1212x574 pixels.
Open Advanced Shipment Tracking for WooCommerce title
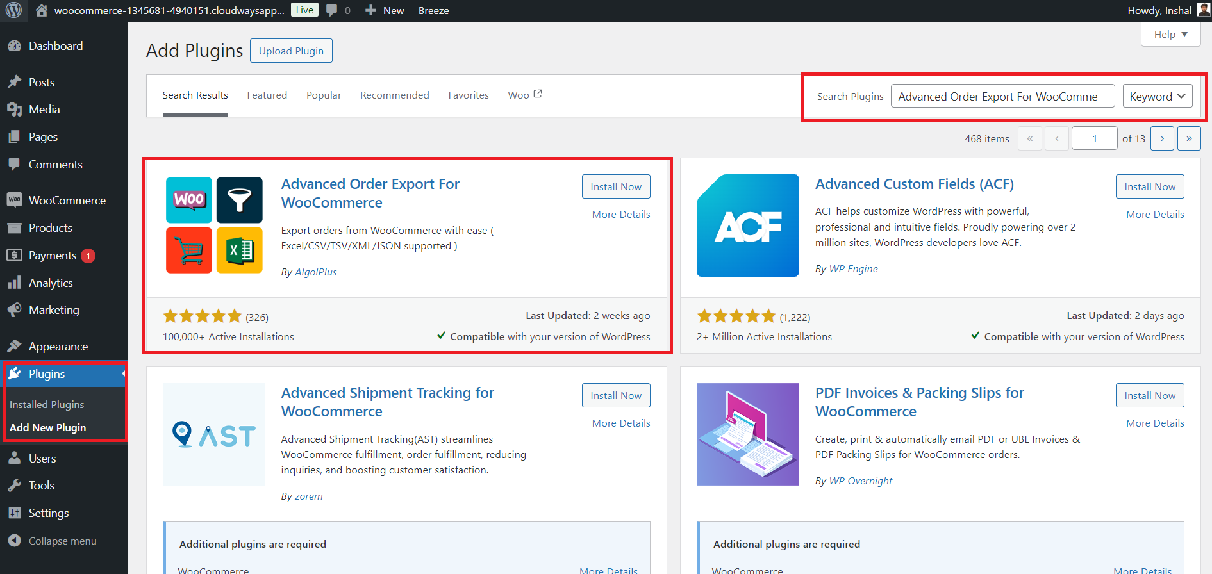(388, 402)
